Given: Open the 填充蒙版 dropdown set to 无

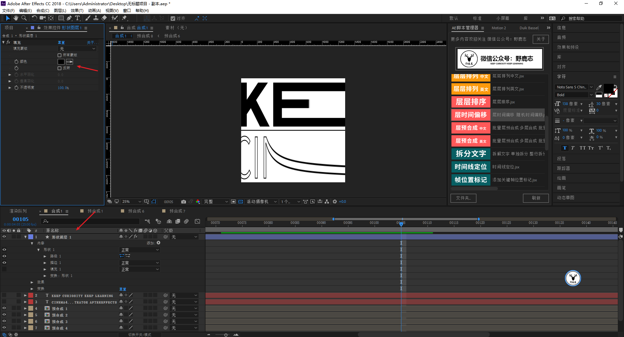Looking at the screenshot, I should point(77,49).
